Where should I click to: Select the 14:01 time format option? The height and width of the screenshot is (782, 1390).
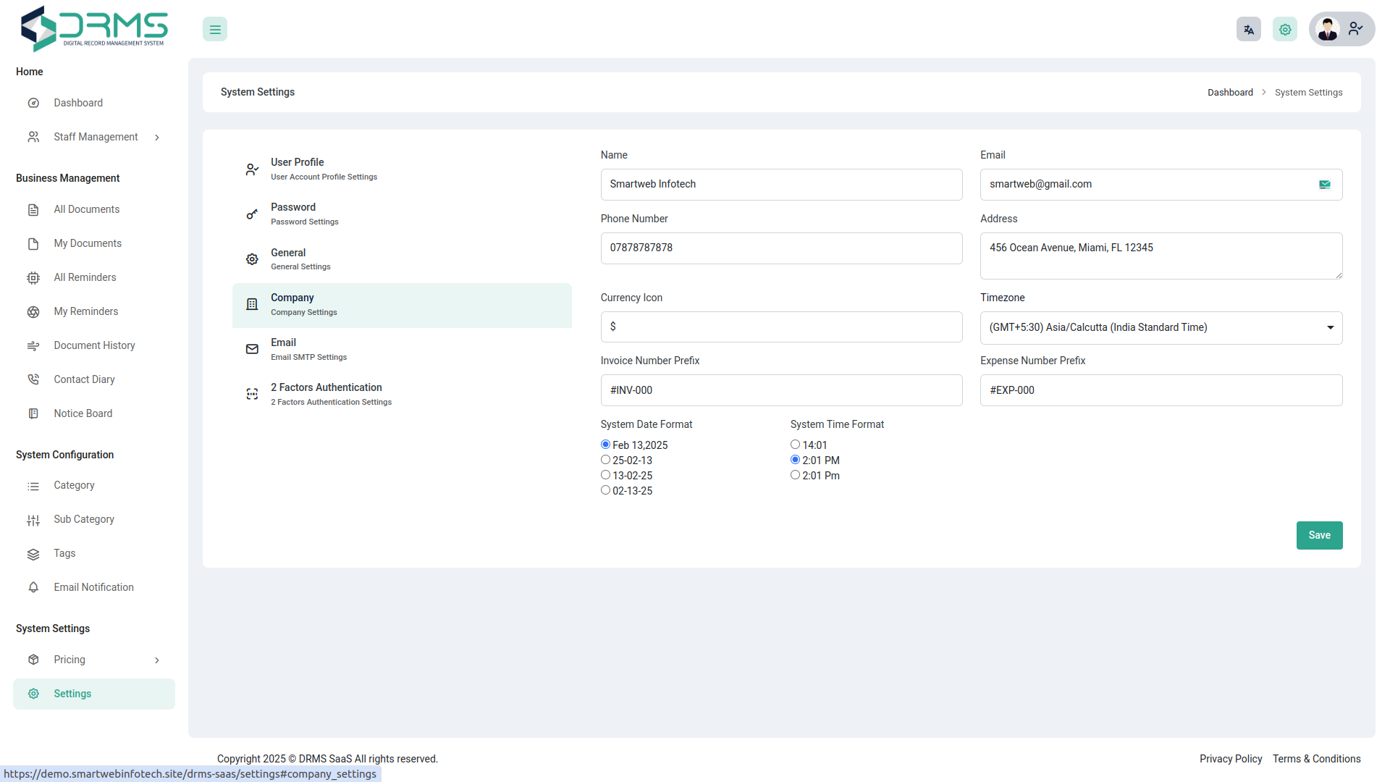795,445
